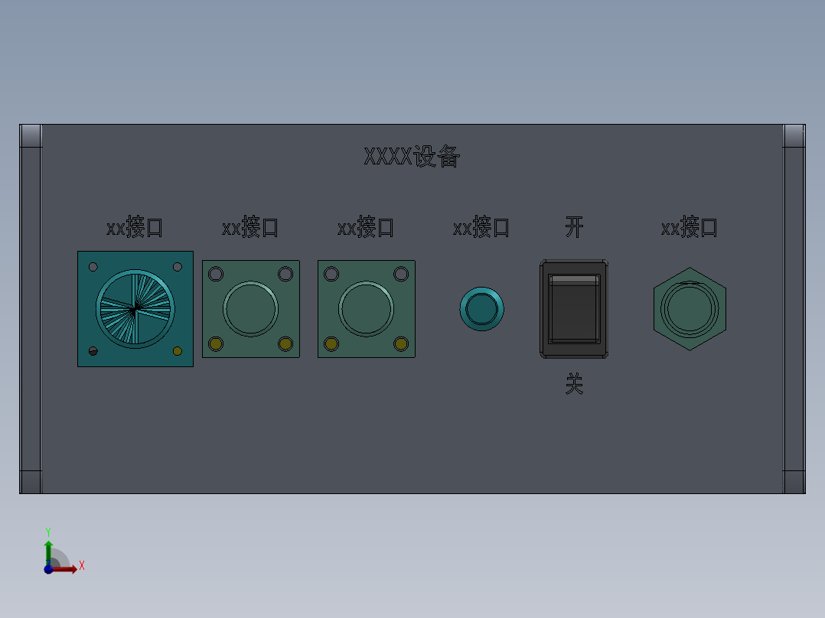Click the hexagonal nut connector
Screen dimensions: 825x618
coord(690,309)
